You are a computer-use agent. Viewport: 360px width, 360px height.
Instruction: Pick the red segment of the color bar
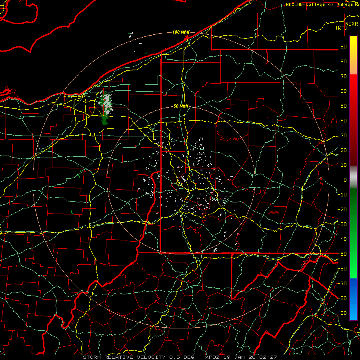(x=353, y=120)
